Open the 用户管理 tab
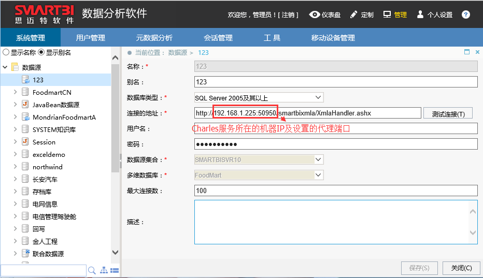 (x=91, y=38)
